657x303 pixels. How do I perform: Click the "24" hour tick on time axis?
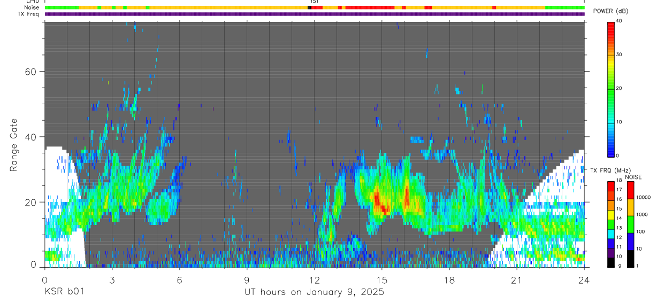[584, 280]
